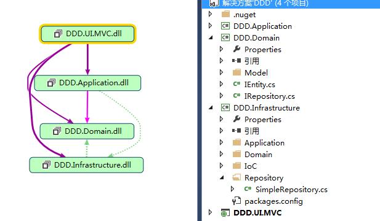
Task: Click the assembly icon on the DDD.Domain.dll node
Action: click(x=57, y=131)
